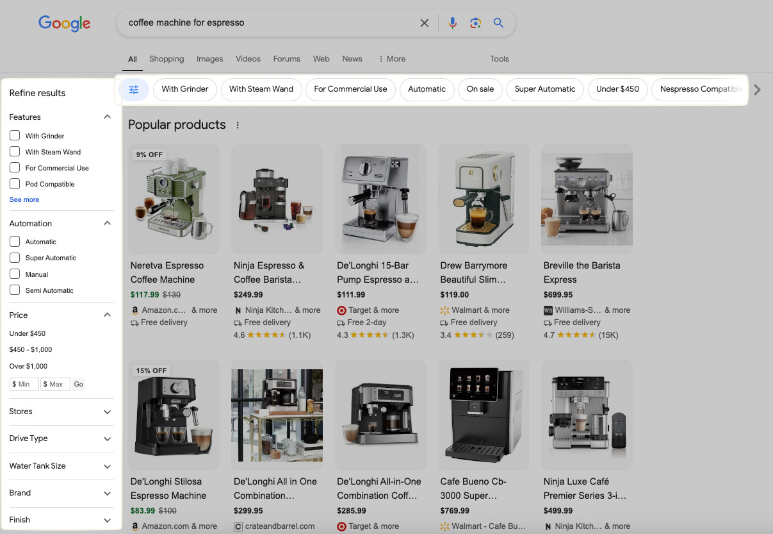This screenshot has height=534, width=773.
Task: Open the Cafe Bueno Cb-3000 product image
Action: pyautogui.click(x=484, y=415)
